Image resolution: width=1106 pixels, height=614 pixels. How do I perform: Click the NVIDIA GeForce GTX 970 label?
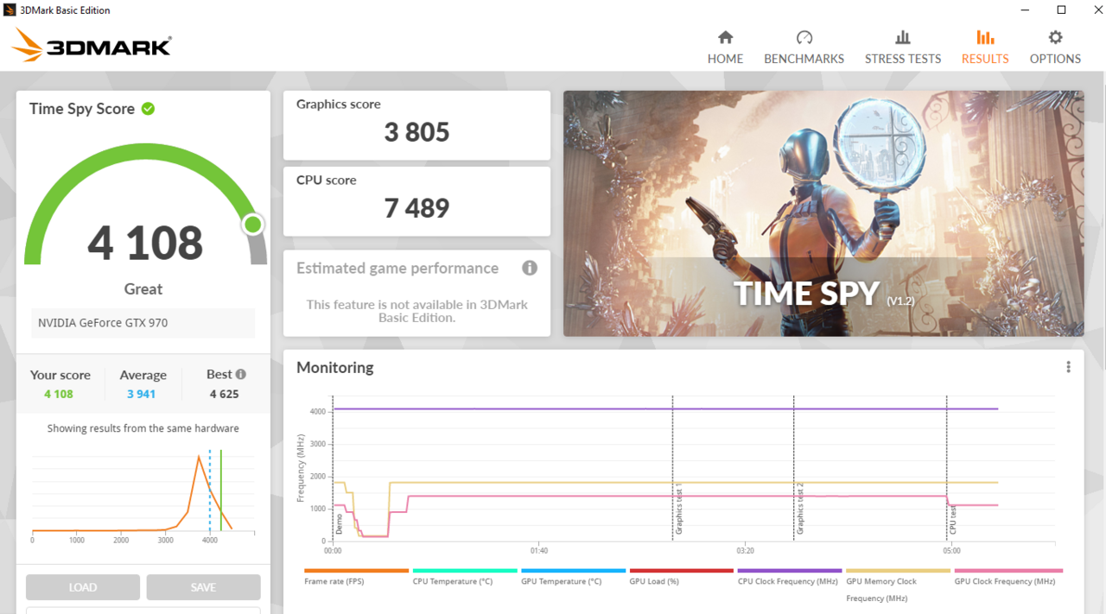(103, 323)
